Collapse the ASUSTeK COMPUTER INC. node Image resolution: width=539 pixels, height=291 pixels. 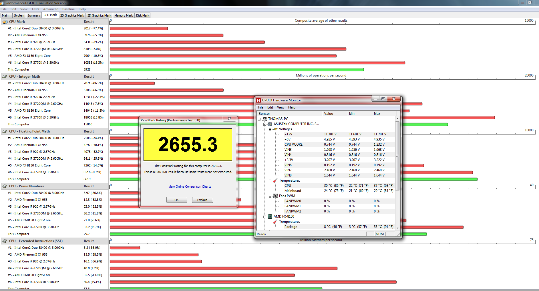(265, 124)
